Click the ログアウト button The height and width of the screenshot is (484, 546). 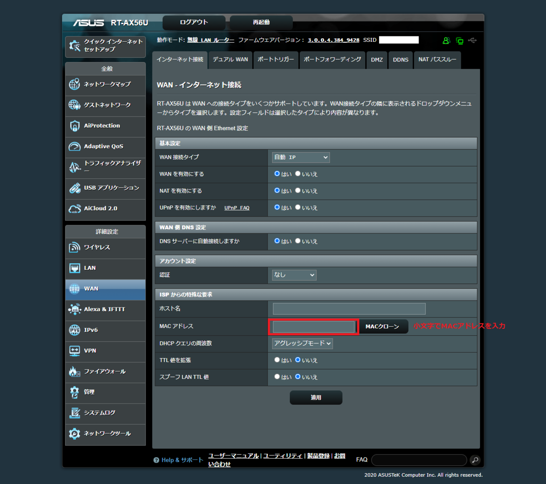tap(194, 22)
